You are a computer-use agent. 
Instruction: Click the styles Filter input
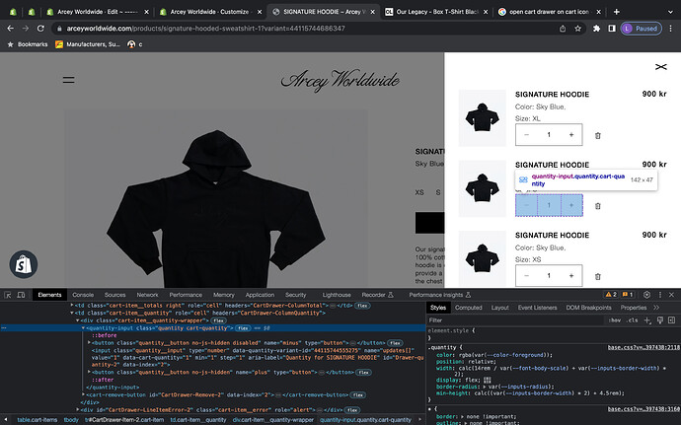click(x=515, y=319)
